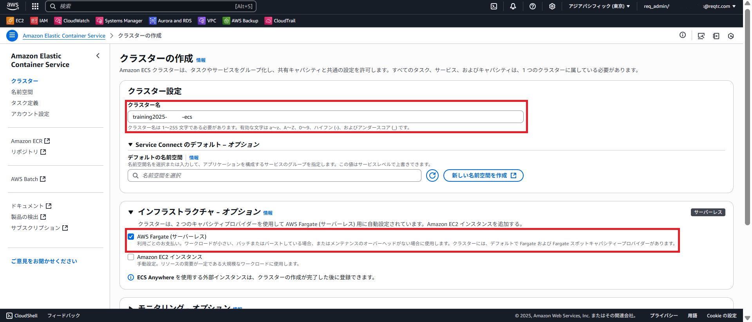Uncheck the AWS Fargate (サーバーレス) checkbox
The width and height of the screenshot is (752, 322).
tap(131, 237)
